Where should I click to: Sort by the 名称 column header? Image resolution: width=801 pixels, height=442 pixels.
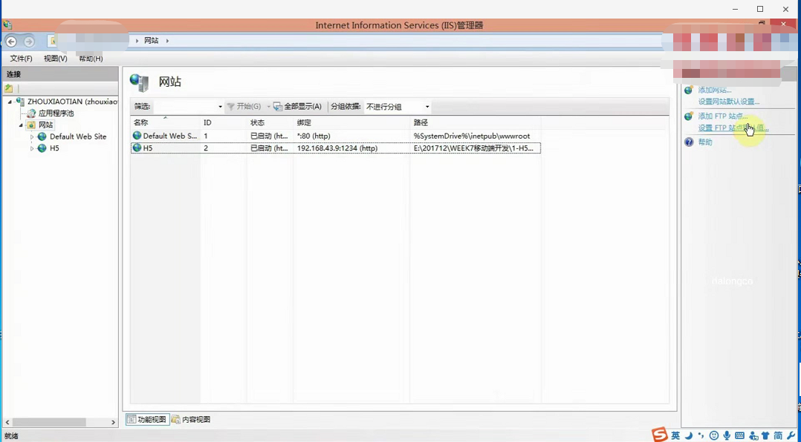(165, 122)
